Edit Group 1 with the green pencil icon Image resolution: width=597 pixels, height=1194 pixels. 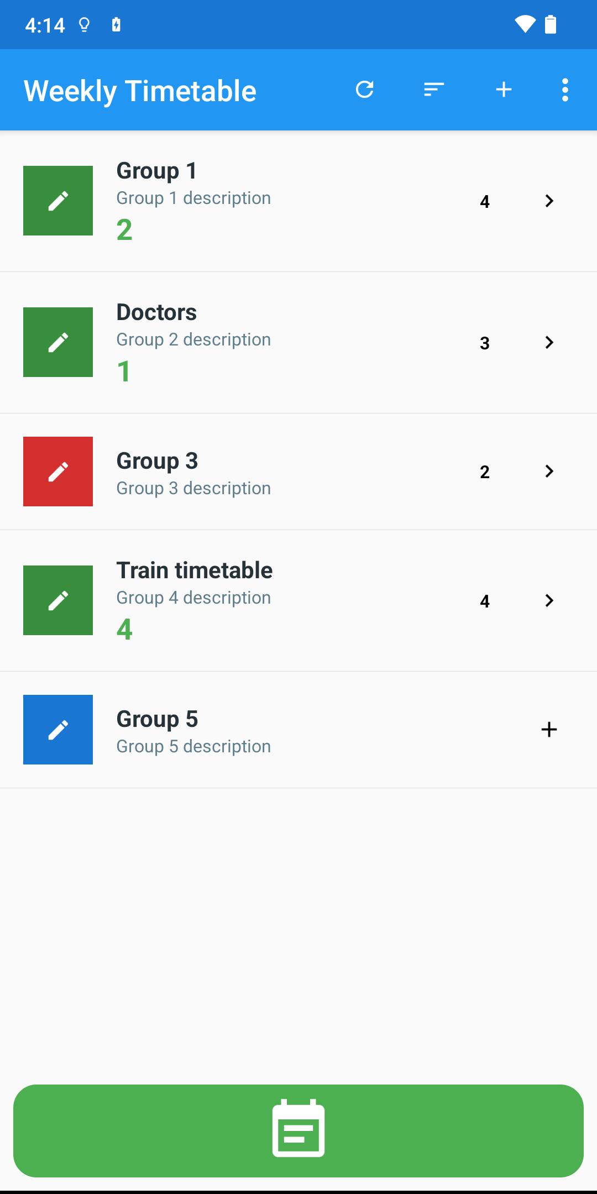(58, 201)
